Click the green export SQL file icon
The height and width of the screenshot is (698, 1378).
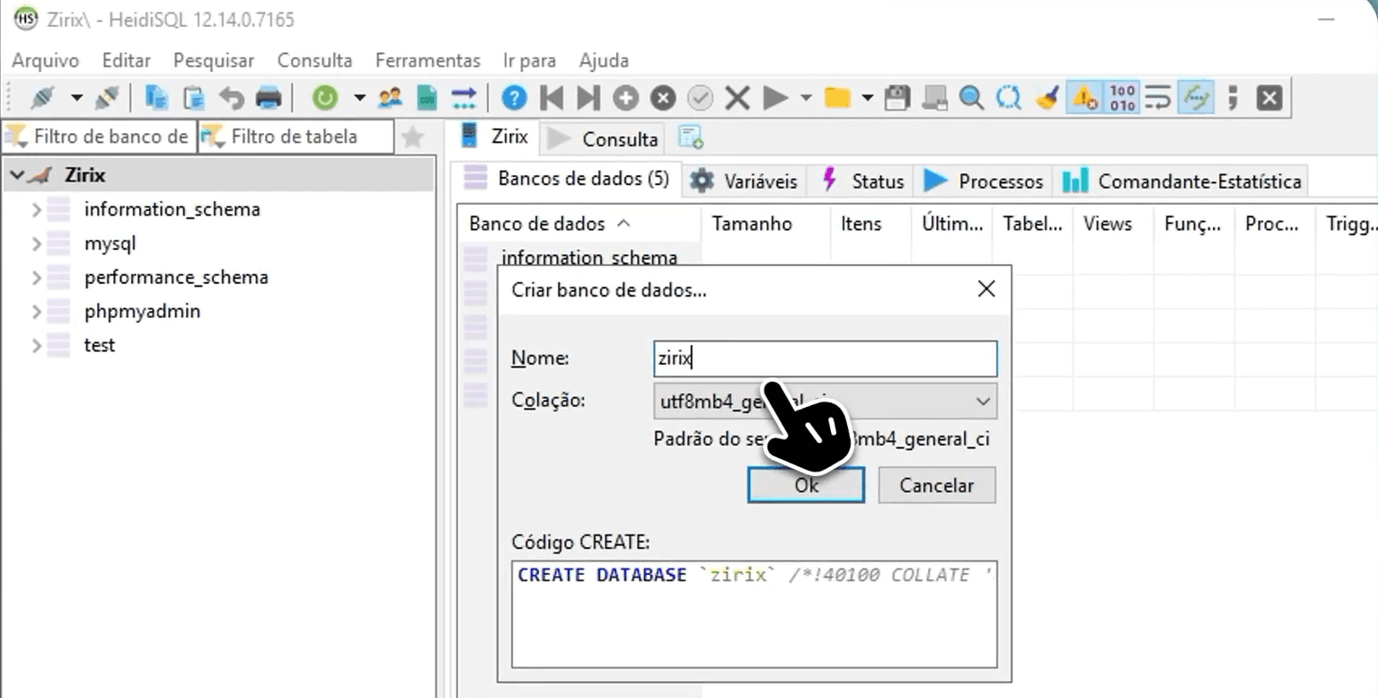pos(427,97)
